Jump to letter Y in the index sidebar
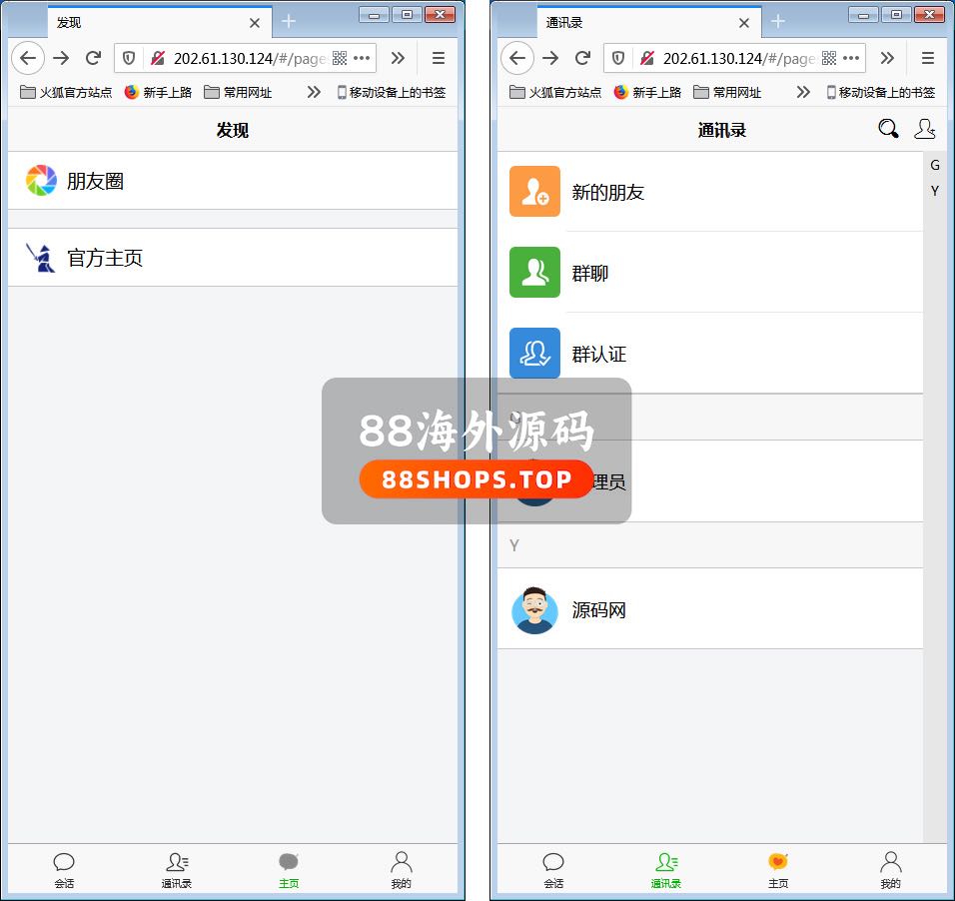The image size is (955, 901). (935, 191)
